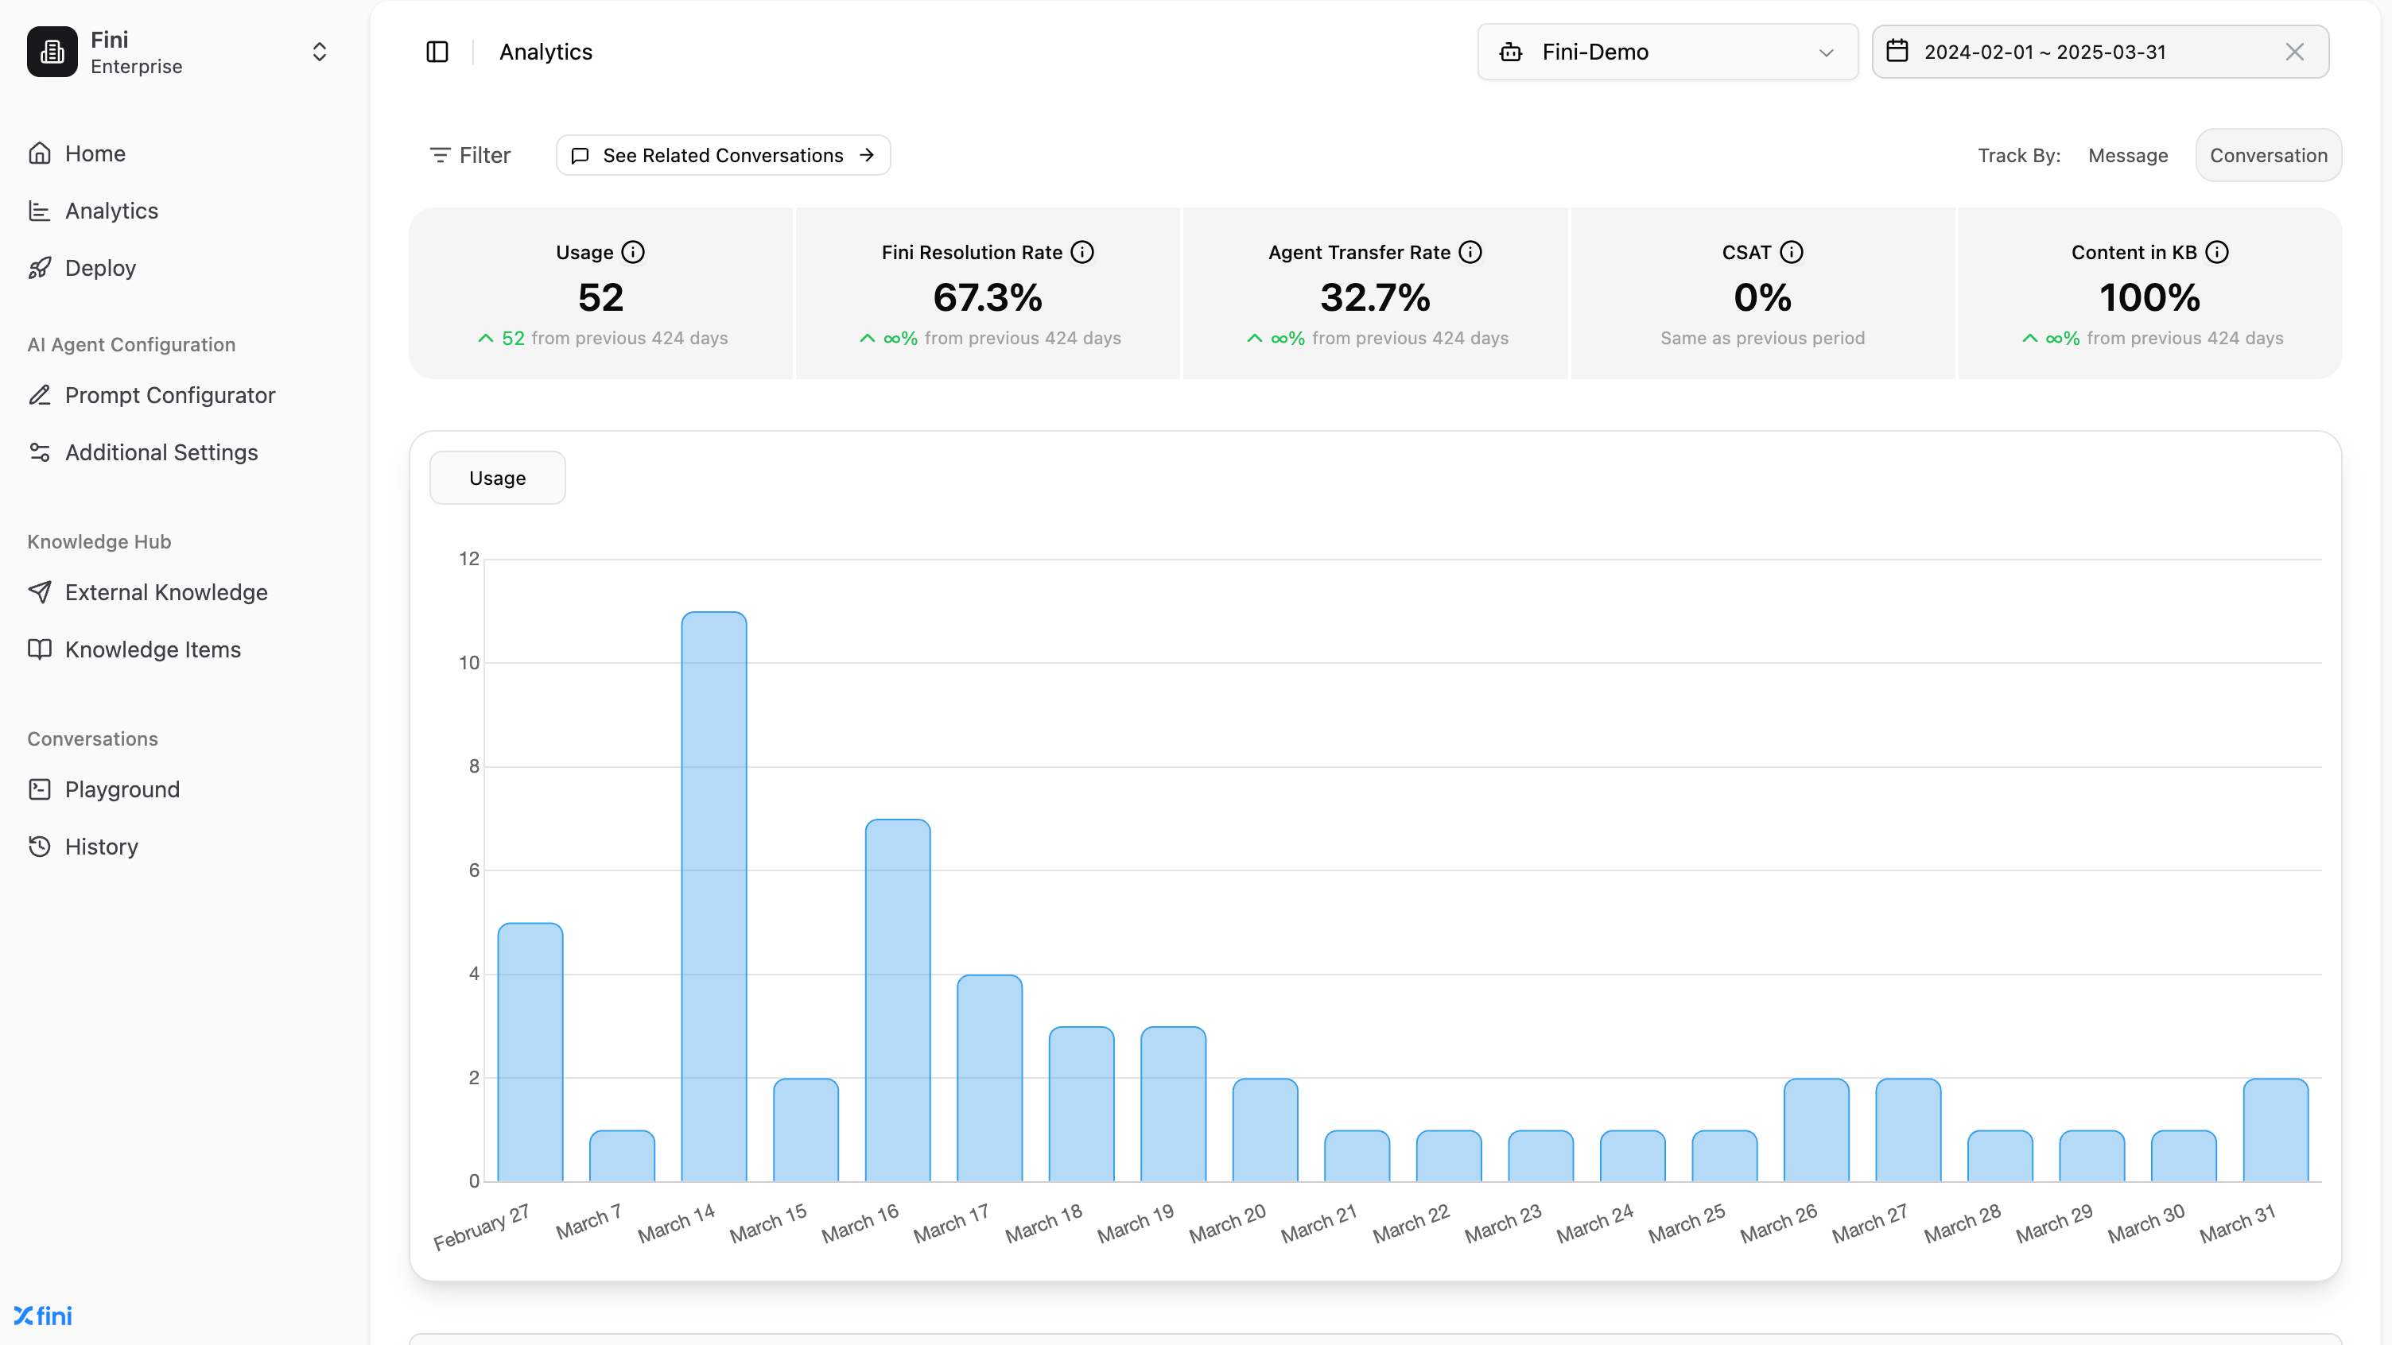Go to Knowledge Items page
The image size is (2392, 1345).
[153, 649]
